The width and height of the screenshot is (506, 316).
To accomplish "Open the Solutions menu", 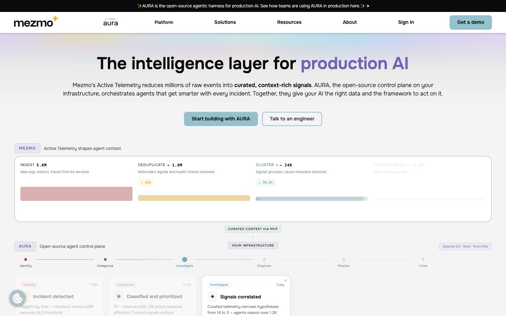I will pyautogui.click(x=225, y=22).
